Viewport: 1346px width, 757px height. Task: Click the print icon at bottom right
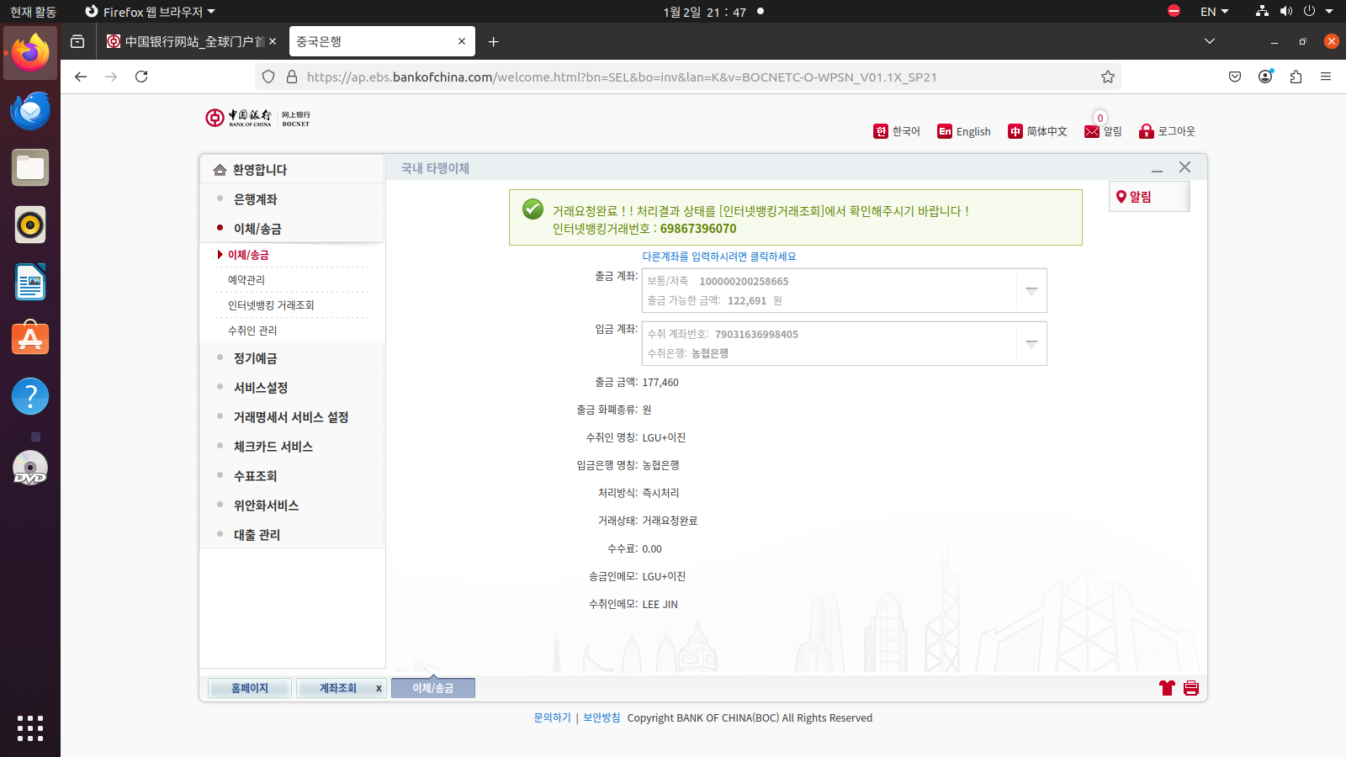click(x=1190, y=688)
